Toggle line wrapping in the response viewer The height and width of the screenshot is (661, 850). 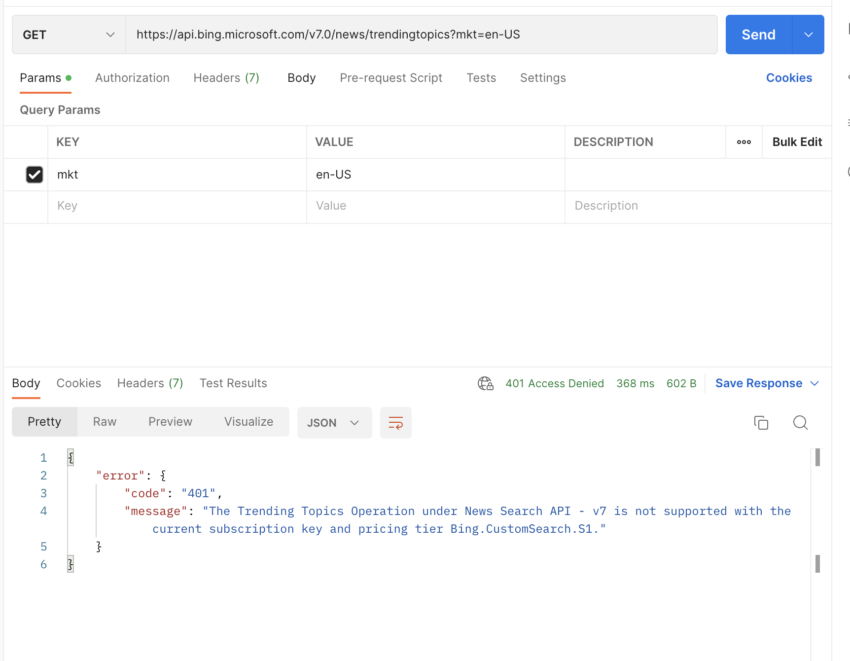pos(395,423)
